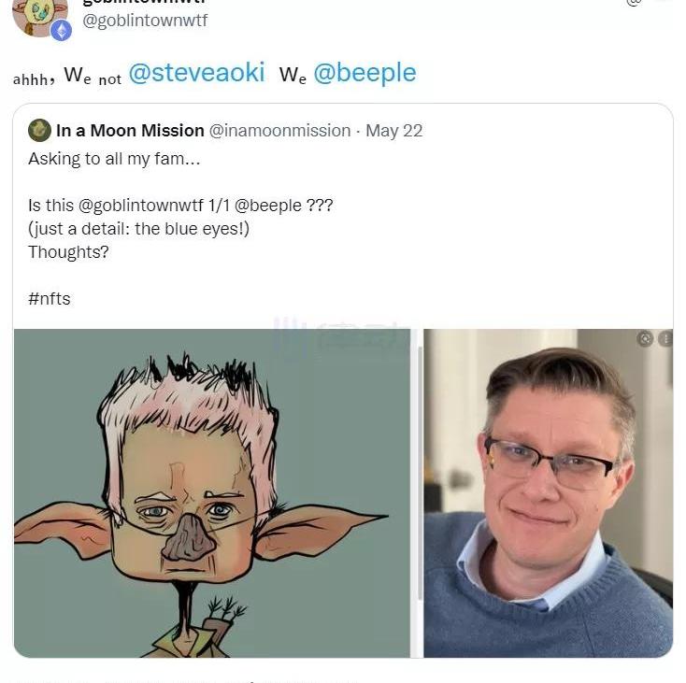Viewport: 686px width, 683px height.
Task: Open @beeple mention inside quoted tweet
Action: (x=268, y=206)
